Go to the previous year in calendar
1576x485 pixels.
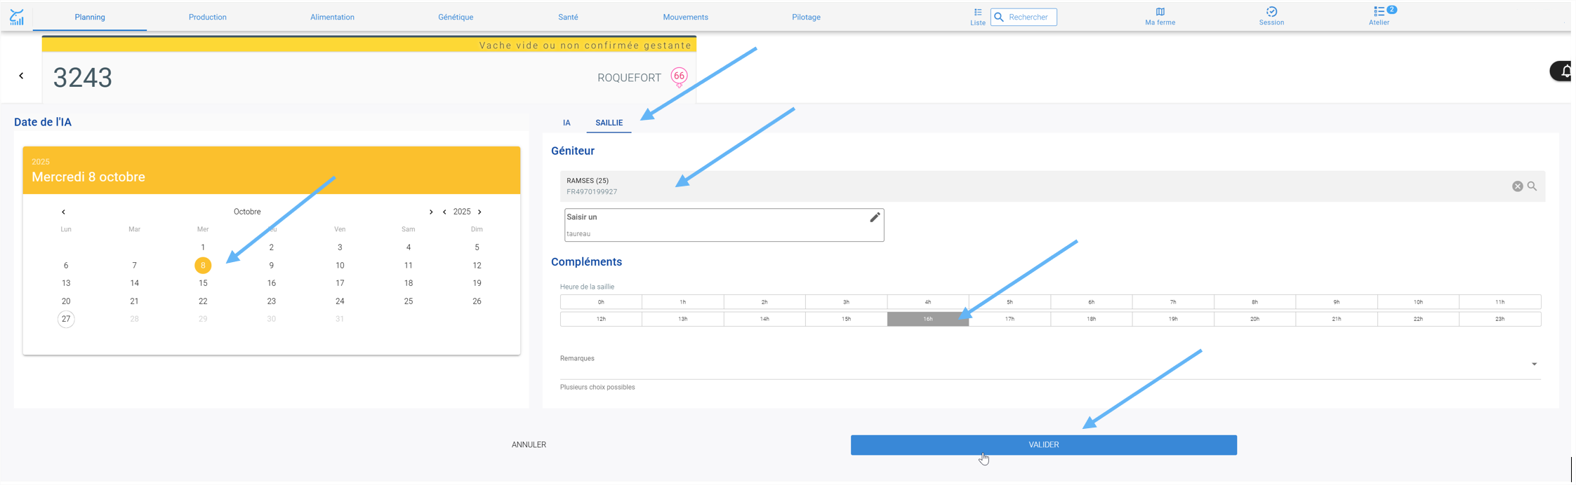pos(444,212)
